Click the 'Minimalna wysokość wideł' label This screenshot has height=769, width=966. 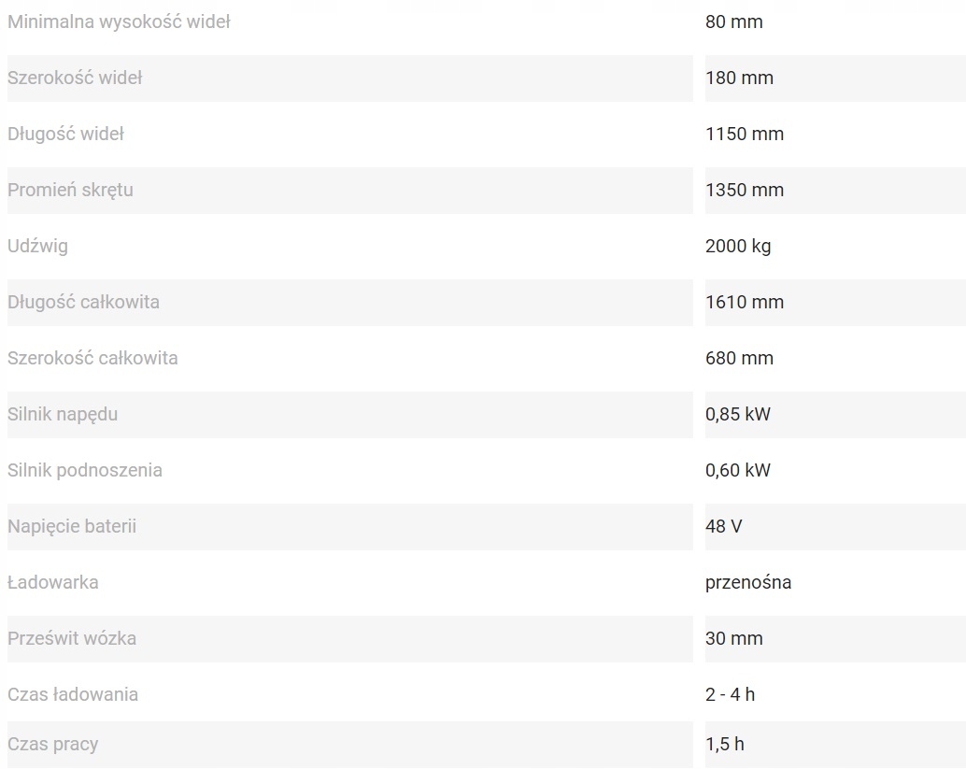119,21
